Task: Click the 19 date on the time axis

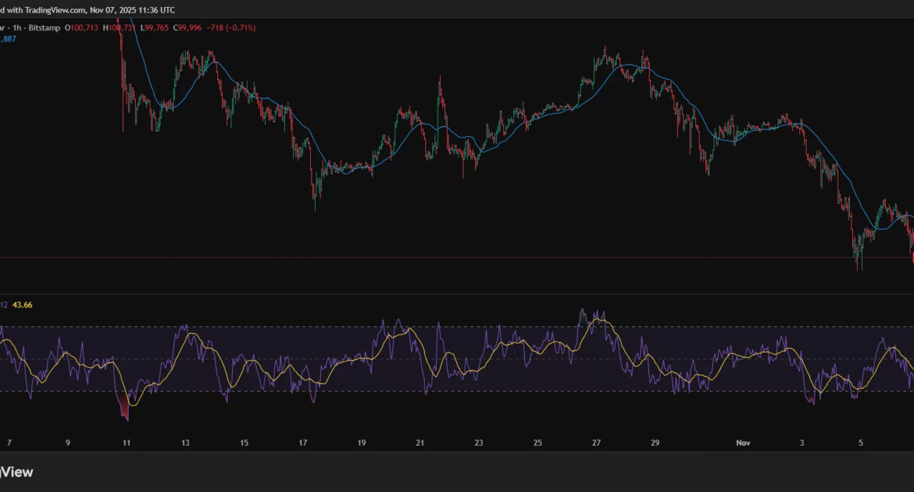Action: [361, 443]
